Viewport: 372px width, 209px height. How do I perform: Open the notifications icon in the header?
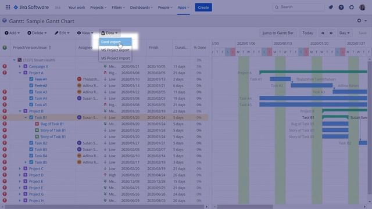click(331, 8)
